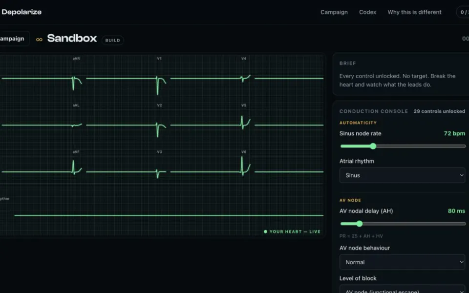The height and width of the screenshot is (293, 469).
Task: Click the V1 lead label
Action: point(159,59)
